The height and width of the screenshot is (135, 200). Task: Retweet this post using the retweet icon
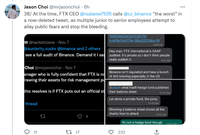69,132
